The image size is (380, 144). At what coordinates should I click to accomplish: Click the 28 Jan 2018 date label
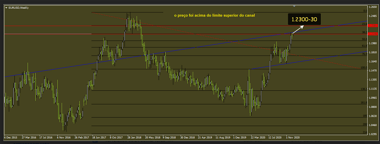coord(135,137)
